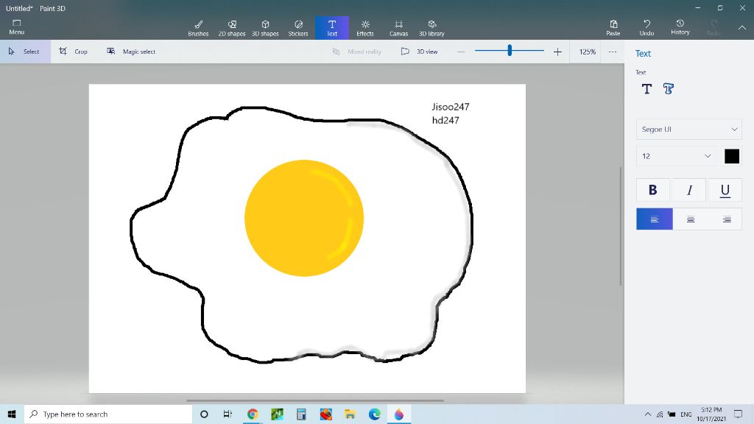
Task: Open the notification center
Action: (x=738, y=414)
